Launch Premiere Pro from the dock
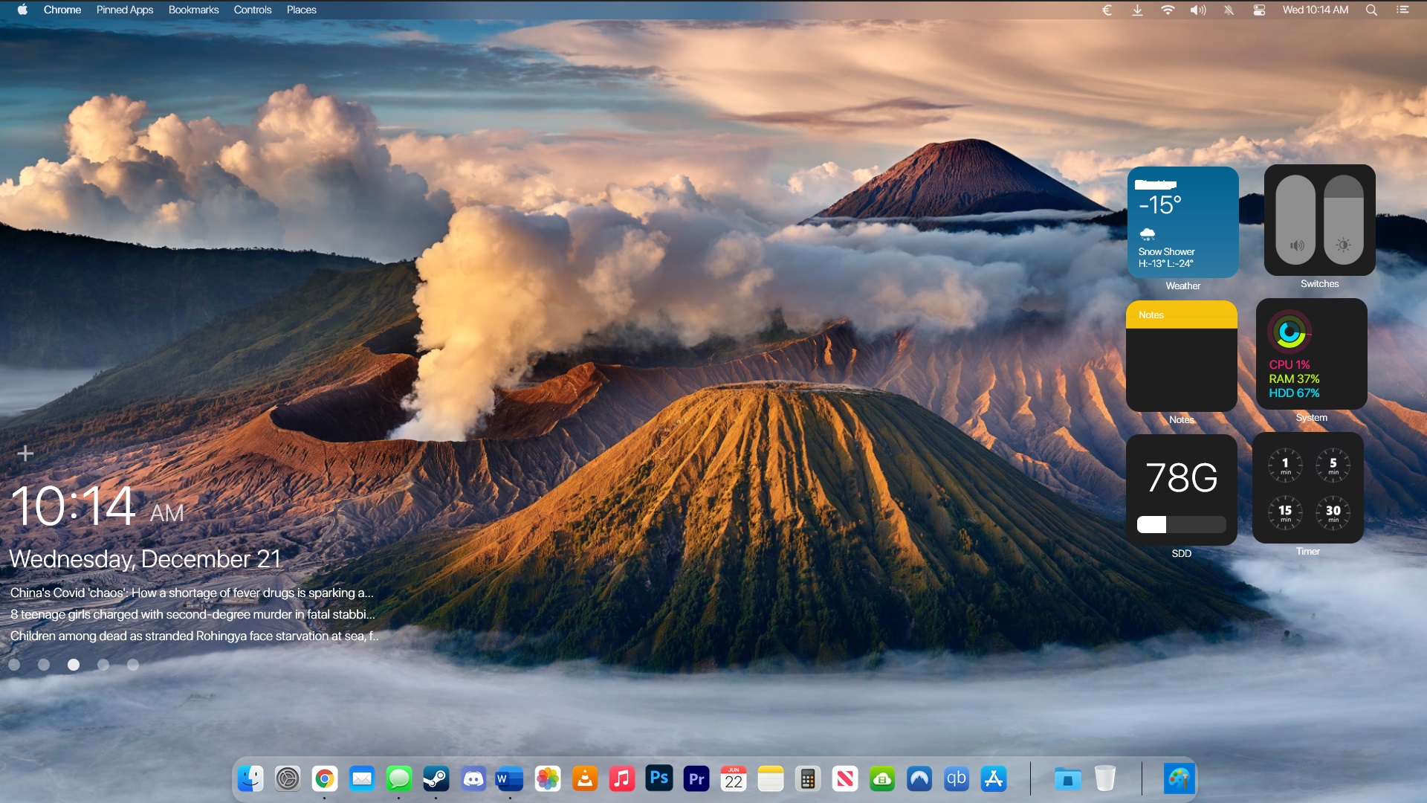 pyautogui.click(x=696, y=778)
